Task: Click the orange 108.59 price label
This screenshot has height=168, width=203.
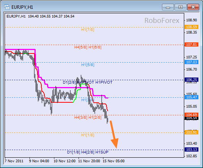Action: [192, 27]
